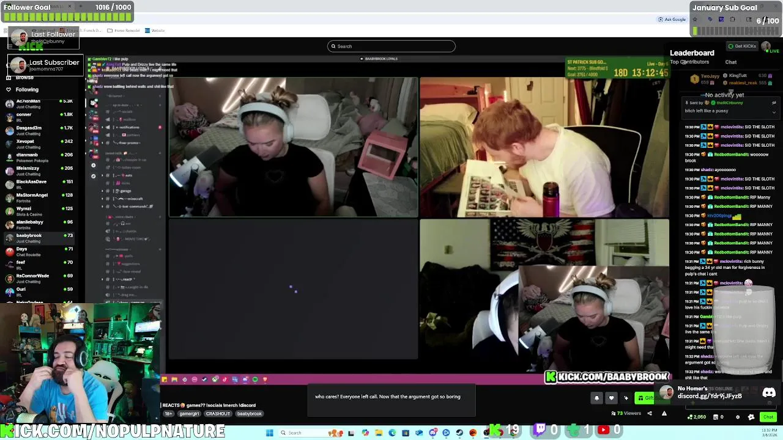This screenshot has width=783, height=440.
Task: Open alanilebabyy channel in sidebar
Action: [x=38, y=225]
